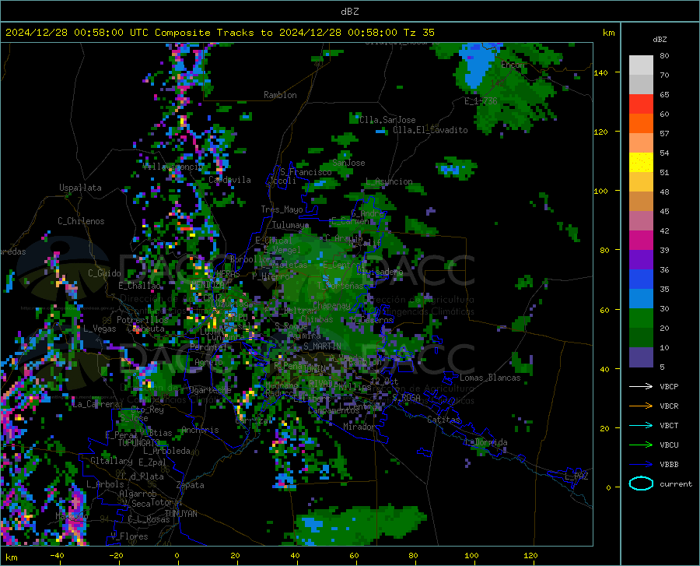Click the Chapanay place label
Screen dimensions: 700x566
pyautogui.click(x=331, y=305)
